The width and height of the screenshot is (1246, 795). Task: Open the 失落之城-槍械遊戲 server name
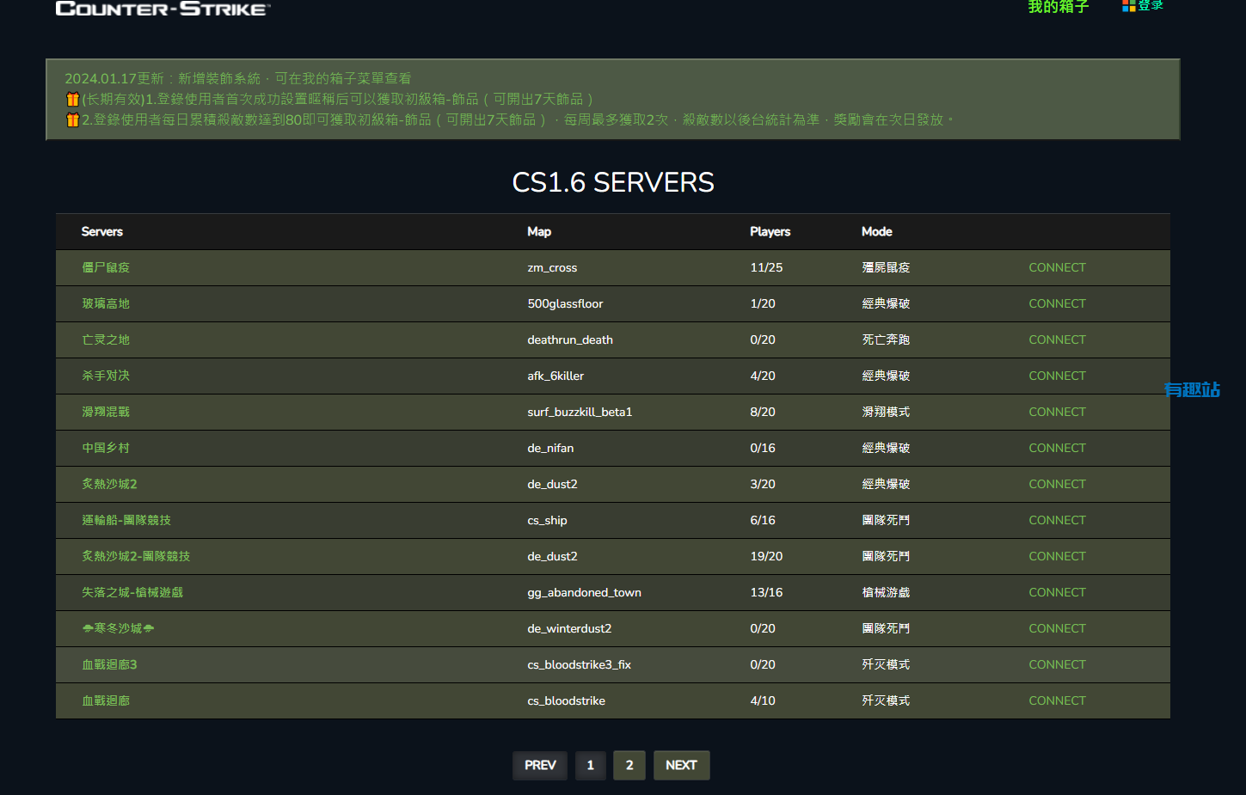(132, 592)
